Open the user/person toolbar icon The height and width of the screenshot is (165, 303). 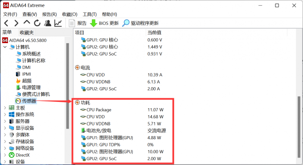(x=48, y=23)
